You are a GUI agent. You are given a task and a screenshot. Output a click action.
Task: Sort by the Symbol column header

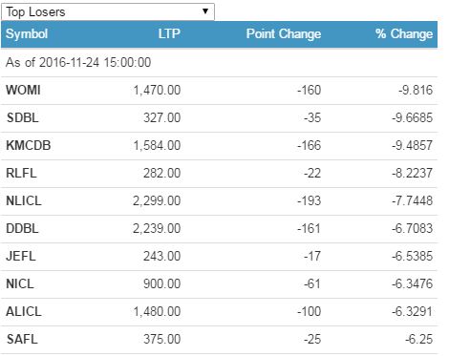coord(27,33)
